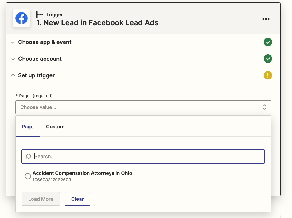
Task: Open the Page Choose value dropdown
Action: tap(143, 107)
